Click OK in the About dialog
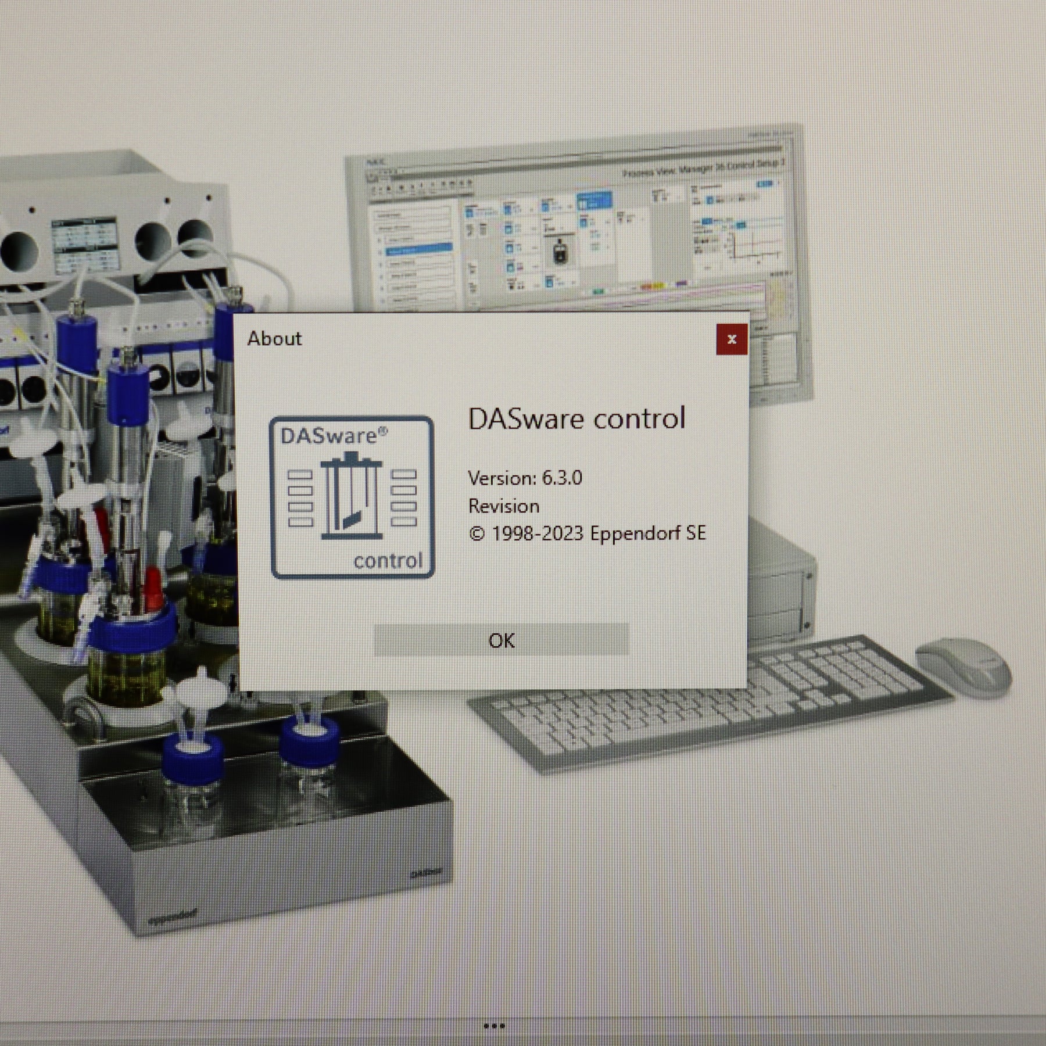Viewport: 1046px width, 1046px height. [x=501, y=640]
